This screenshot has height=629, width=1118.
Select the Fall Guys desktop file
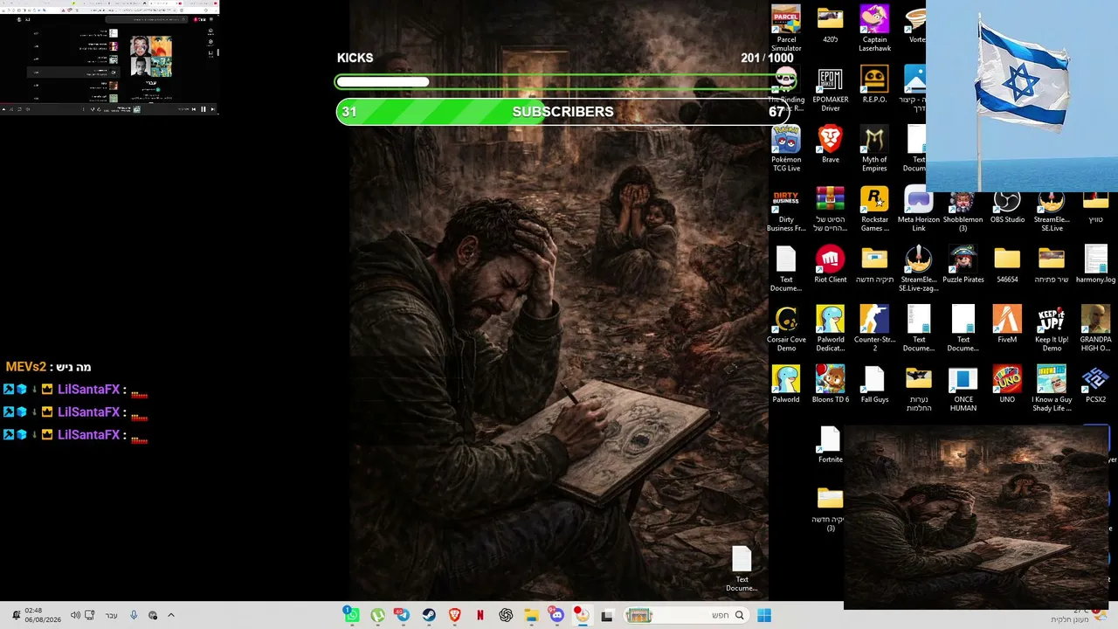coord(874,384)
